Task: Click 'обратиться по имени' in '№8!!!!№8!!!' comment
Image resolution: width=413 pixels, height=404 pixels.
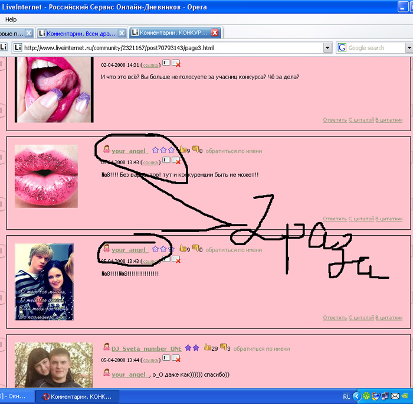Action: (234, 250)
